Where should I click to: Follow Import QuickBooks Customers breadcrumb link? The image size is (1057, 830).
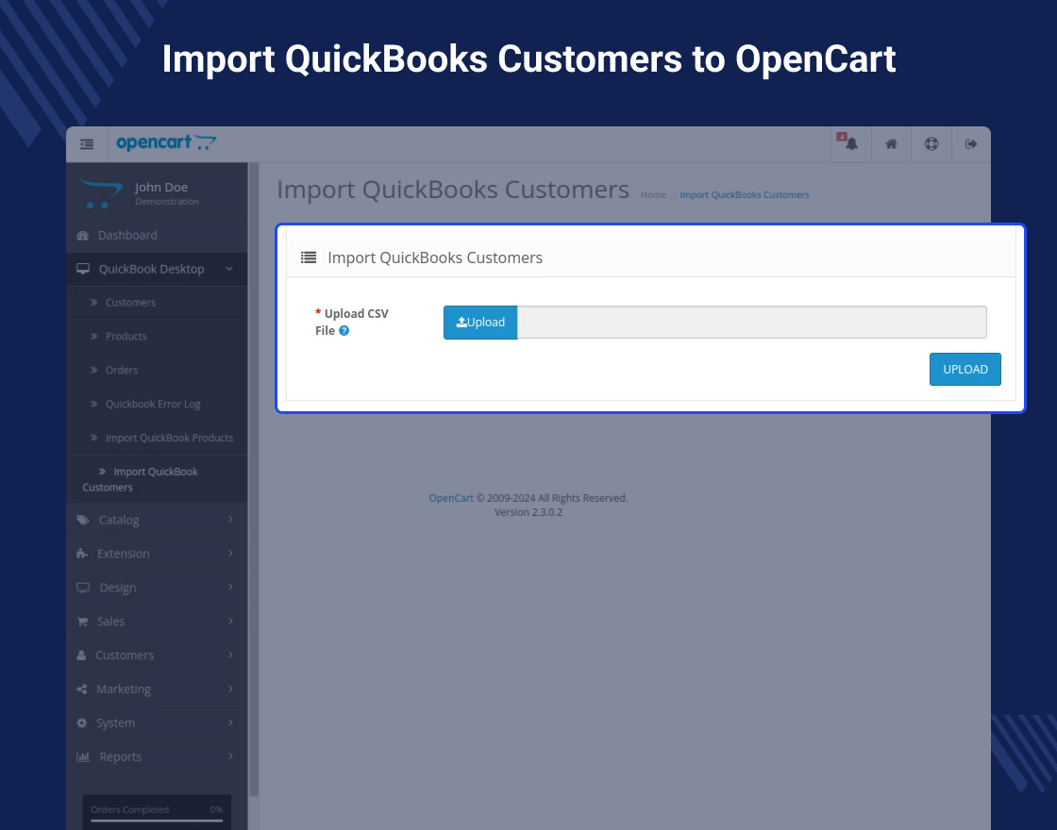point(745,194)
